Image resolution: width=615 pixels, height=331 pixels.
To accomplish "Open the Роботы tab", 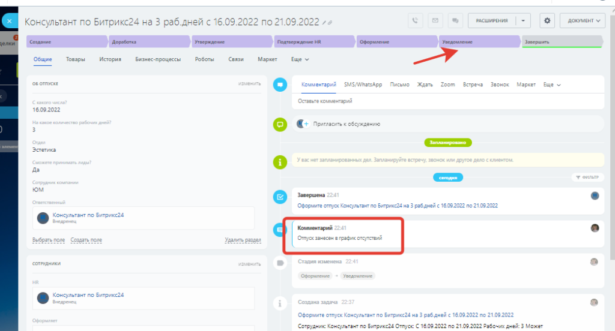I will 204,59.
